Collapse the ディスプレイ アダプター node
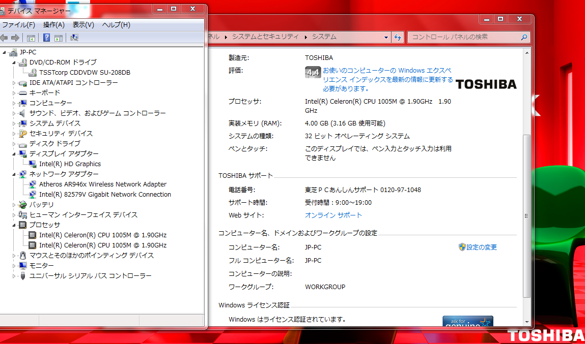 point(14,154)
